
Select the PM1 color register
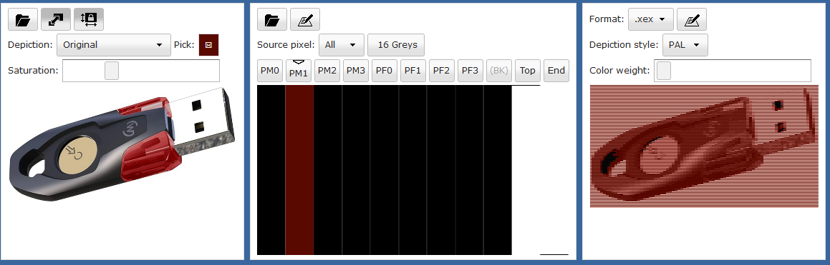tap(299, 71)
